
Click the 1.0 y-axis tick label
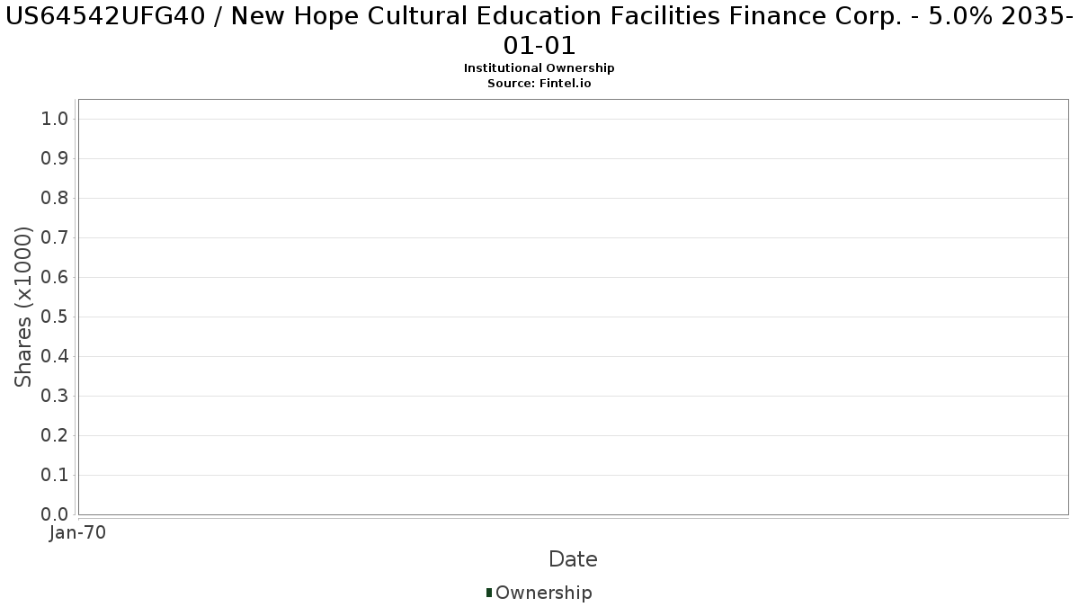(x=56, y=120)
